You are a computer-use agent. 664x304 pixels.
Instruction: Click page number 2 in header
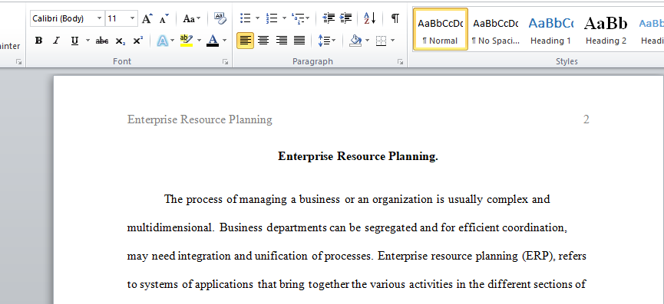[x=586, y=120]
